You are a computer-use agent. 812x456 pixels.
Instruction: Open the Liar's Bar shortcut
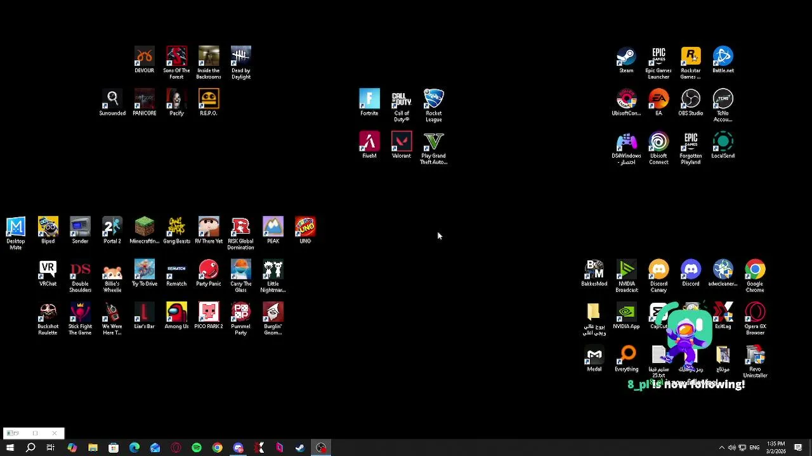pos(144,316)
